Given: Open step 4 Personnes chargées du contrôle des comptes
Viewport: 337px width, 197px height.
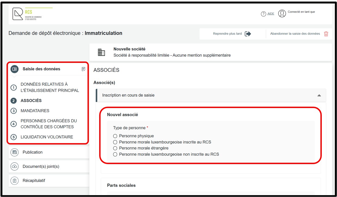Looking at the screenshot, I should pyautogui.click(x=48, y=124).
